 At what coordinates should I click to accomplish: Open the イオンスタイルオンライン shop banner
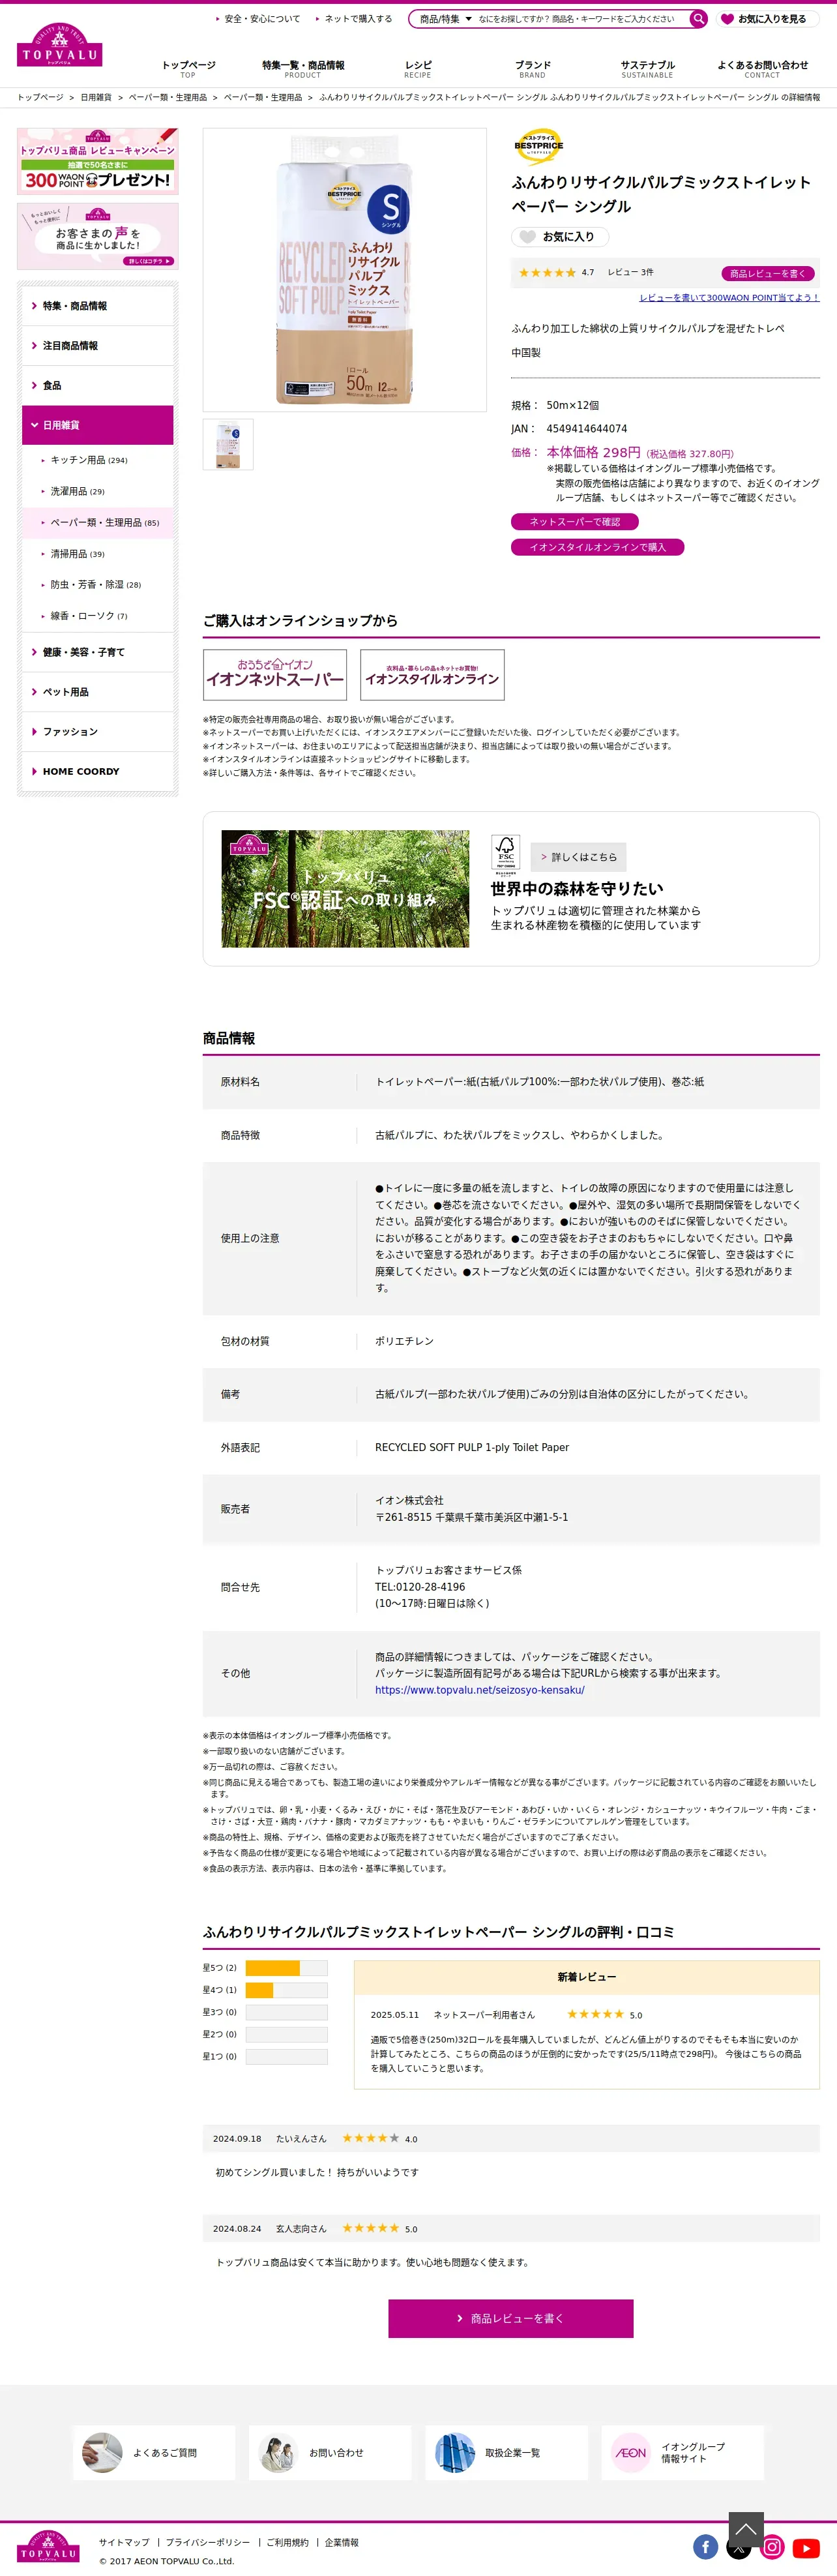point(432,675)
